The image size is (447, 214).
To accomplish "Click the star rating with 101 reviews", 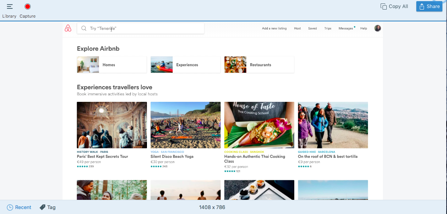I will coord(233,171).
